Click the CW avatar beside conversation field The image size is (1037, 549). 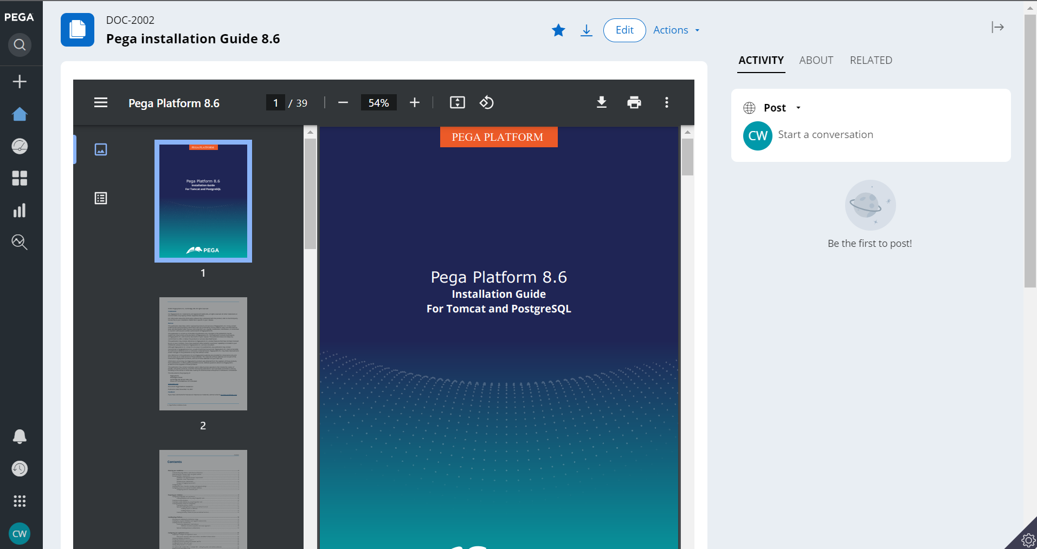[758, 136]
